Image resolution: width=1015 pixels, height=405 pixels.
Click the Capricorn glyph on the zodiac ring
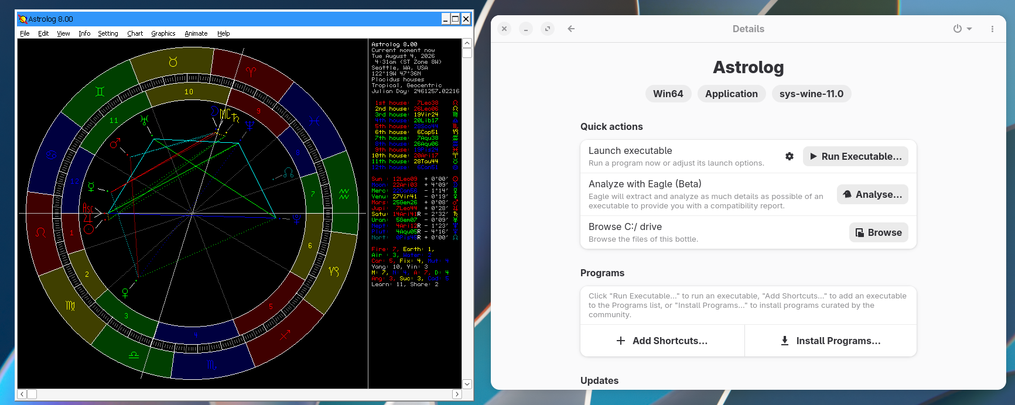pyautogui.click(x=334, y=272)
